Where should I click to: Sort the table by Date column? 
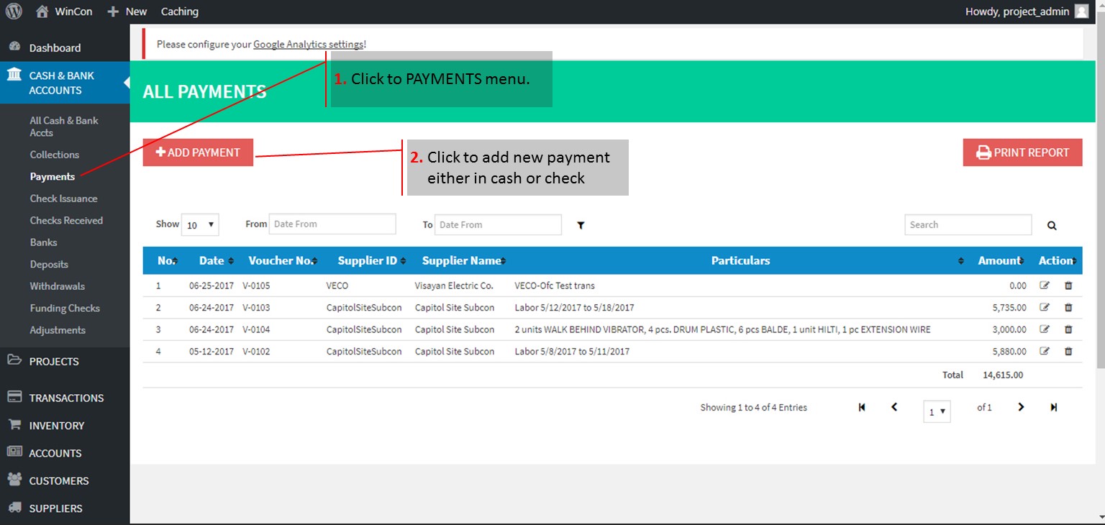coord(216,261)
